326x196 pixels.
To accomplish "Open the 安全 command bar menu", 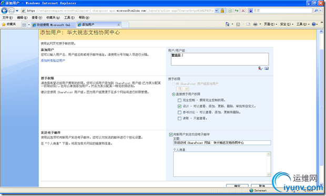I will [287, 24].
